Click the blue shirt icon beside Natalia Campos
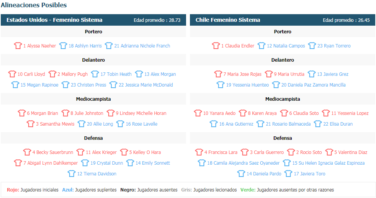 pyautogui.click(x=262, y=46)
